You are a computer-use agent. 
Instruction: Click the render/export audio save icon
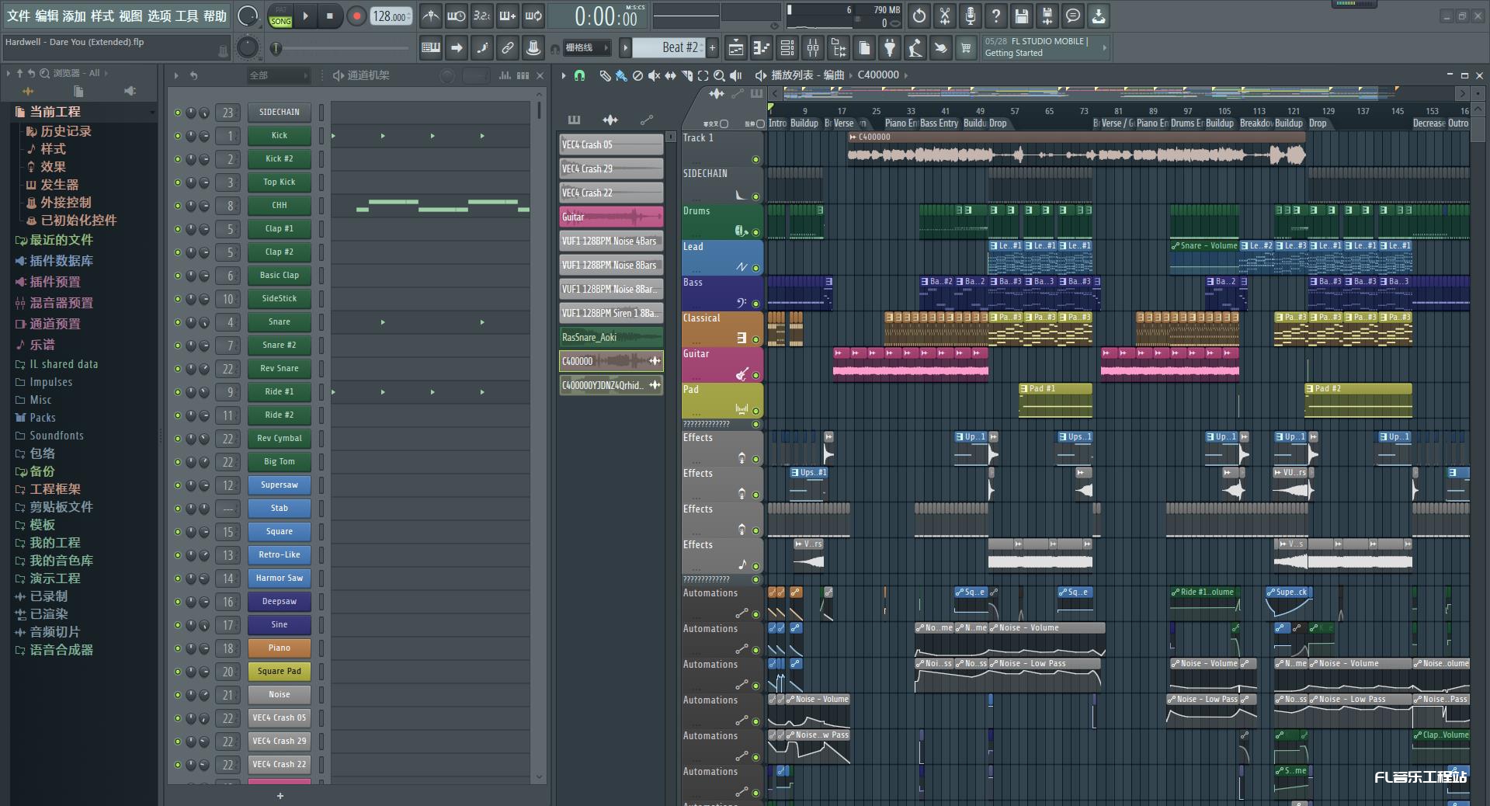tap(1047, 16)
